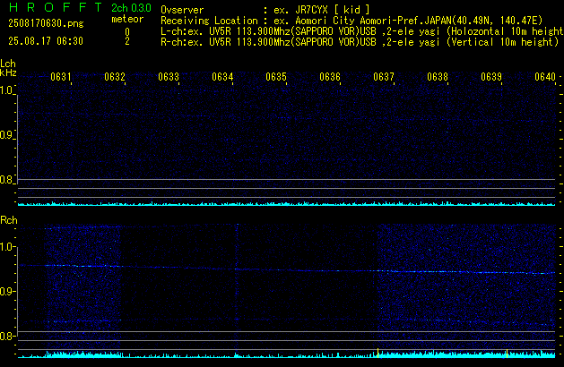Click the meteor count '0' for L-ch
Image resolution: width=564 pixels, height=367 pixels.
point(127,32)
